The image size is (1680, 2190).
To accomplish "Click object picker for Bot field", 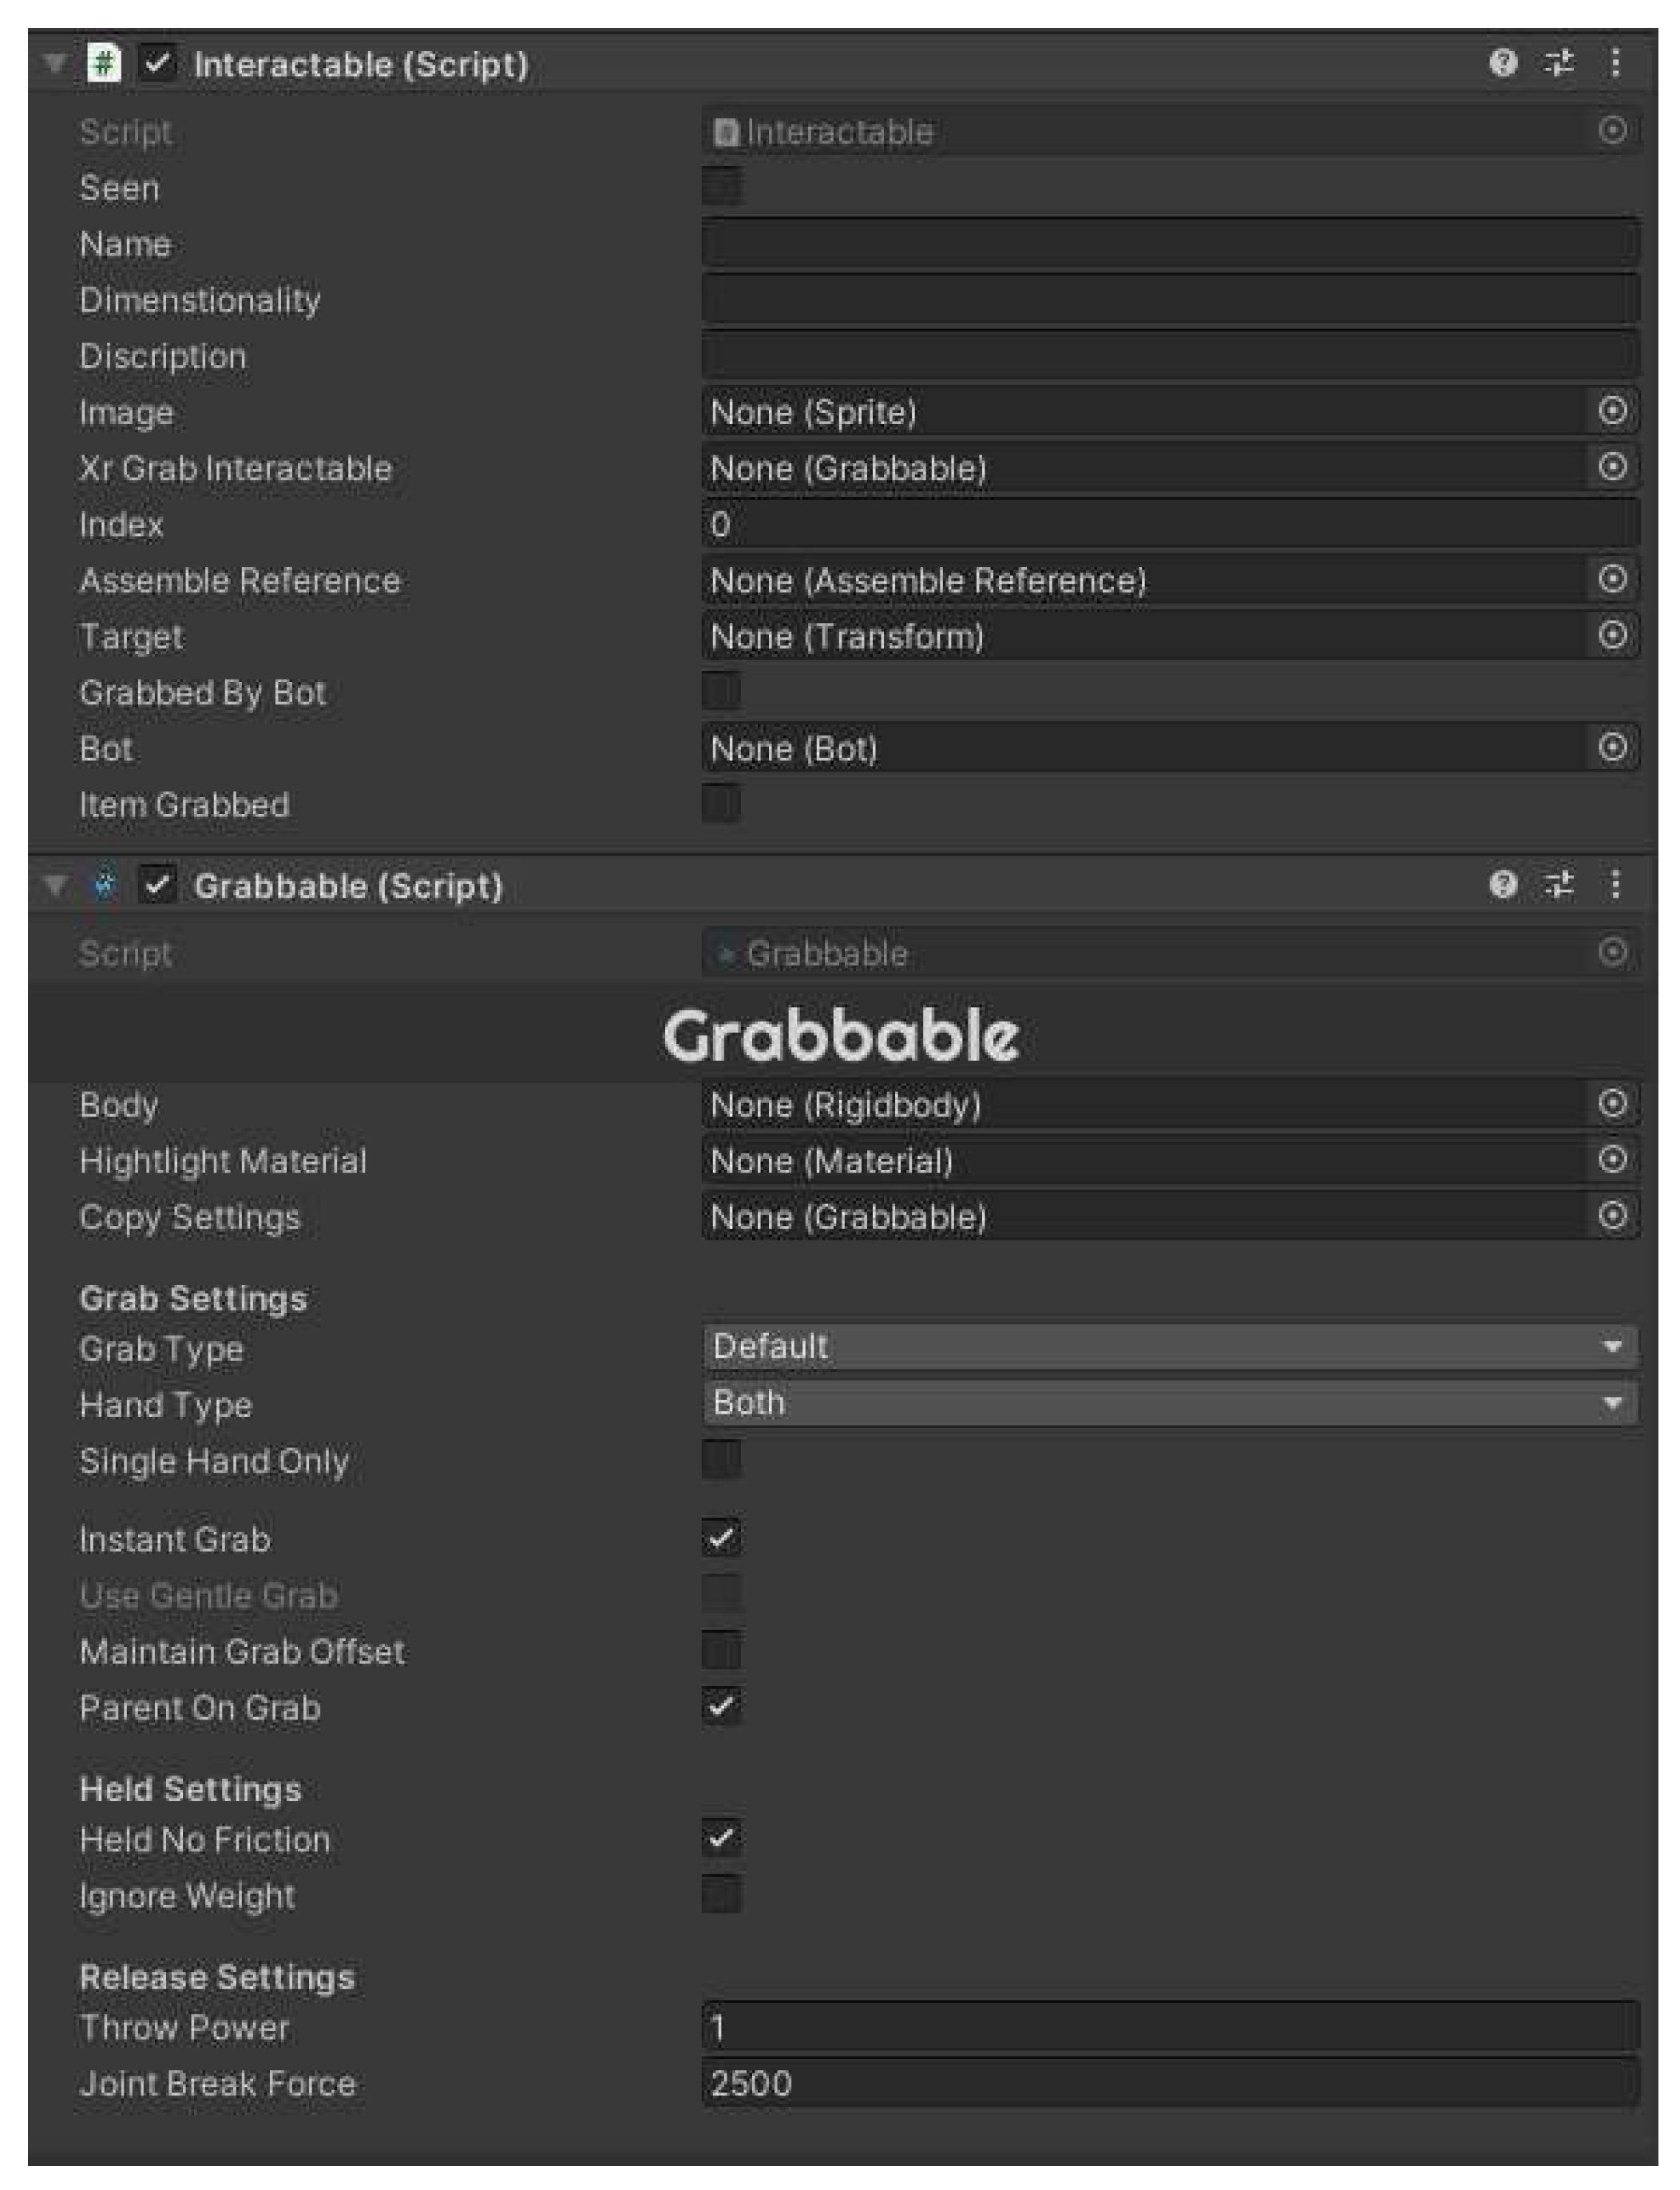I will [x=1612, y=748].
